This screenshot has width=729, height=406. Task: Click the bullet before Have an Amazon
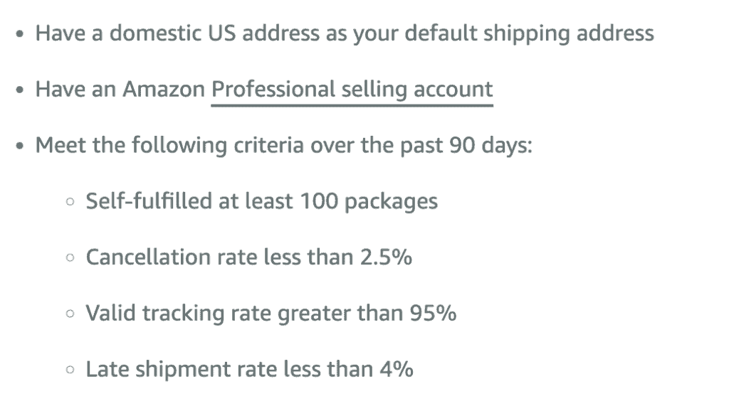pyautogui.click(x=22, y=91)
